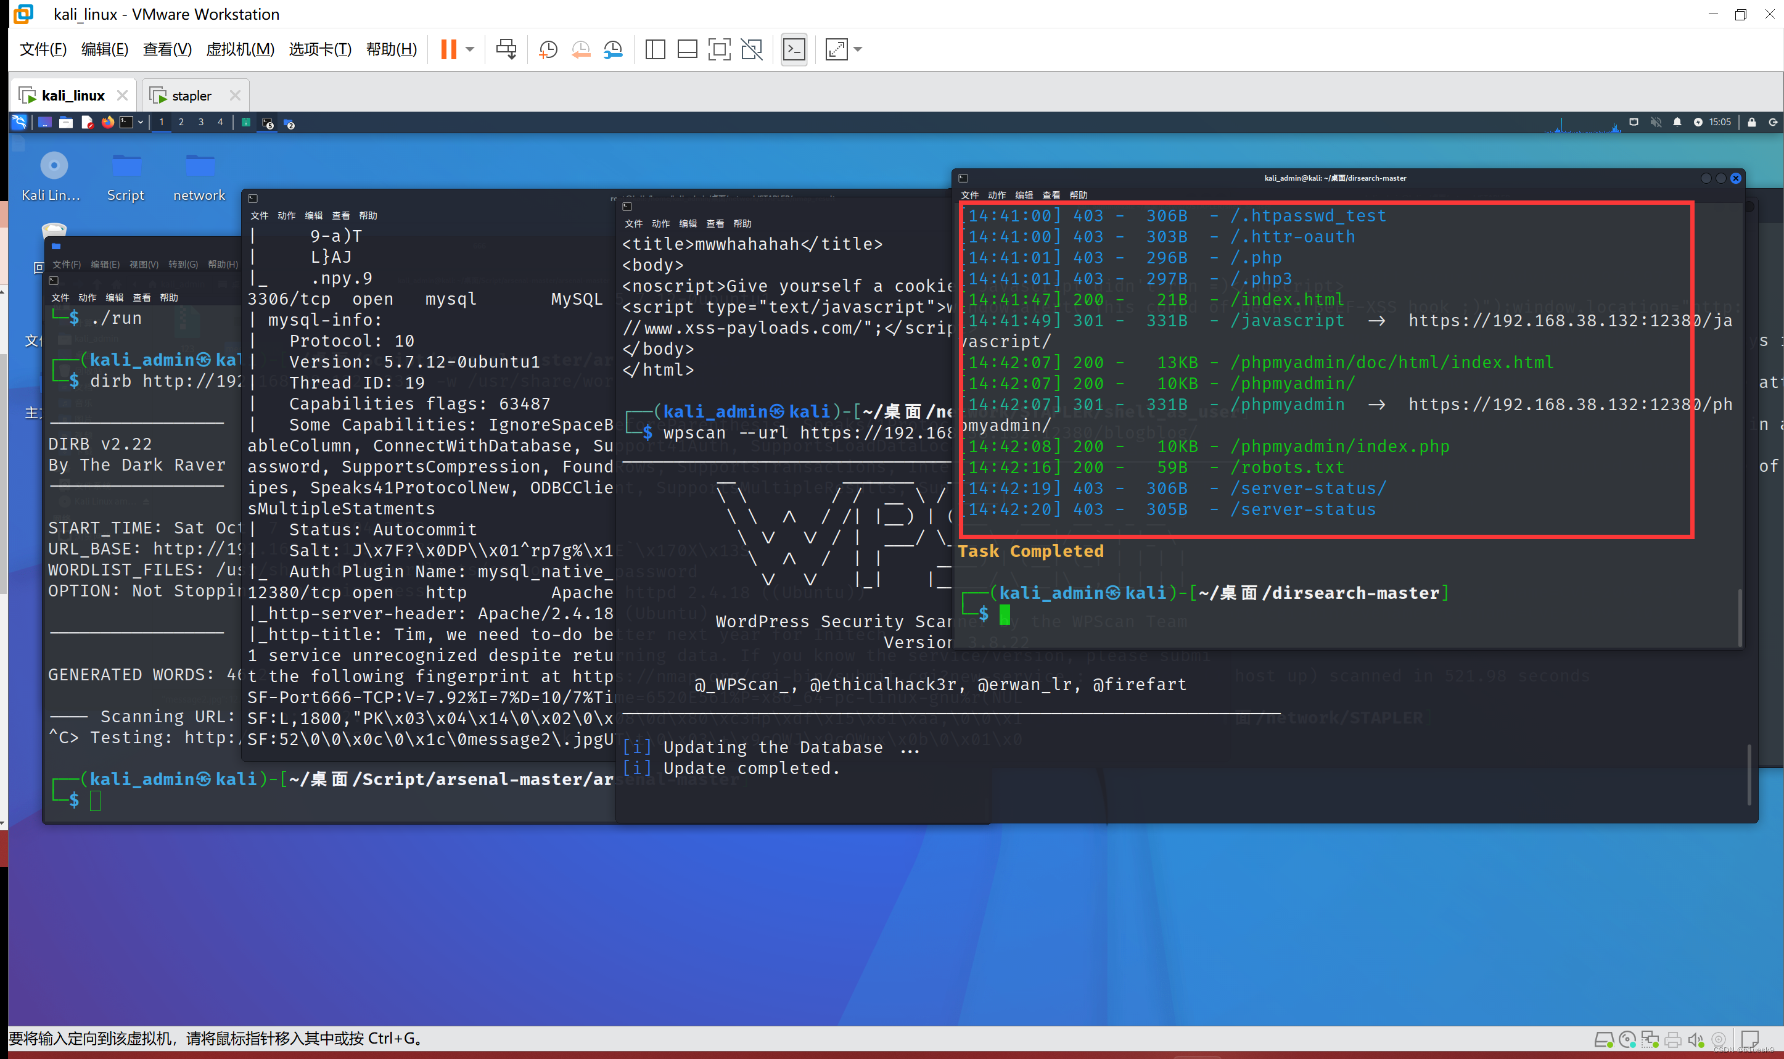Send Ctrl+Alt+Del to the guest OS
This screenshot has width=1784, height=1059.
[x=506, y=49]
